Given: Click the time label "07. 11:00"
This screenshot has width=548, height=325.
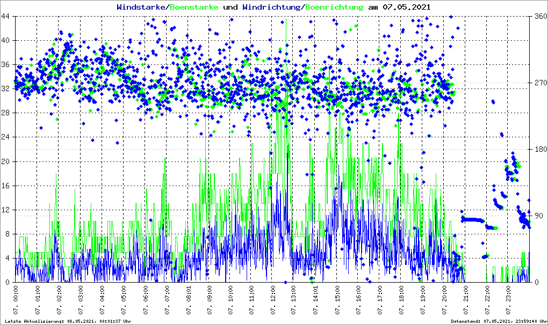Looking at the screenshot, I should click(x=251, y=300).
